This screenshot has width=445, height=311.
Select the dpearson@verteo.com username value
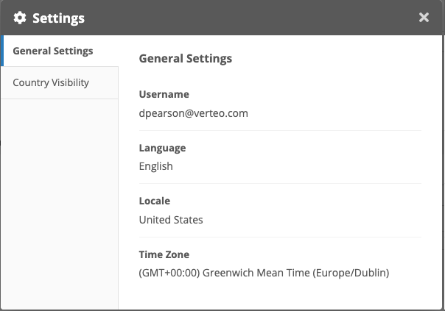[x=193, y=113]
